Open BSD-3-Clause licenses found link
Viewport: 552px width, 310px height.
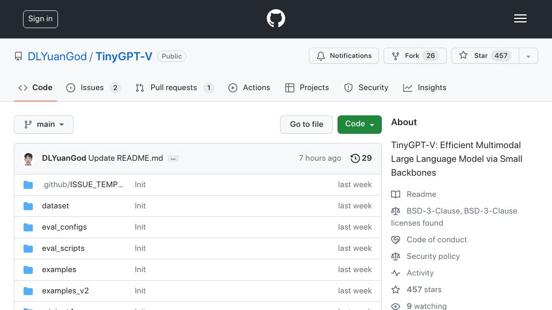pyautogui.click(x=454, y=217)
